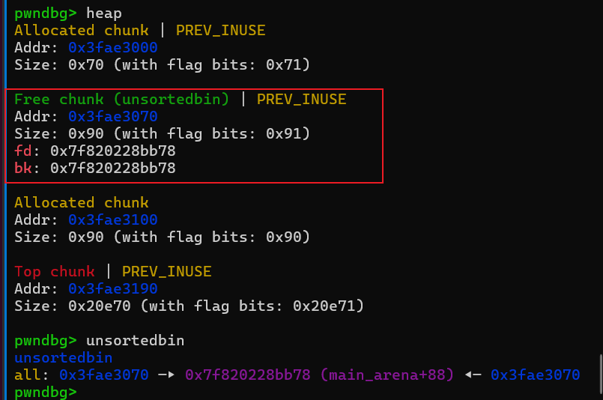Click the bk pointer value 0x7f820228bb78
The width and height of the screenshot is (603, 400).
tap(112, 169)
